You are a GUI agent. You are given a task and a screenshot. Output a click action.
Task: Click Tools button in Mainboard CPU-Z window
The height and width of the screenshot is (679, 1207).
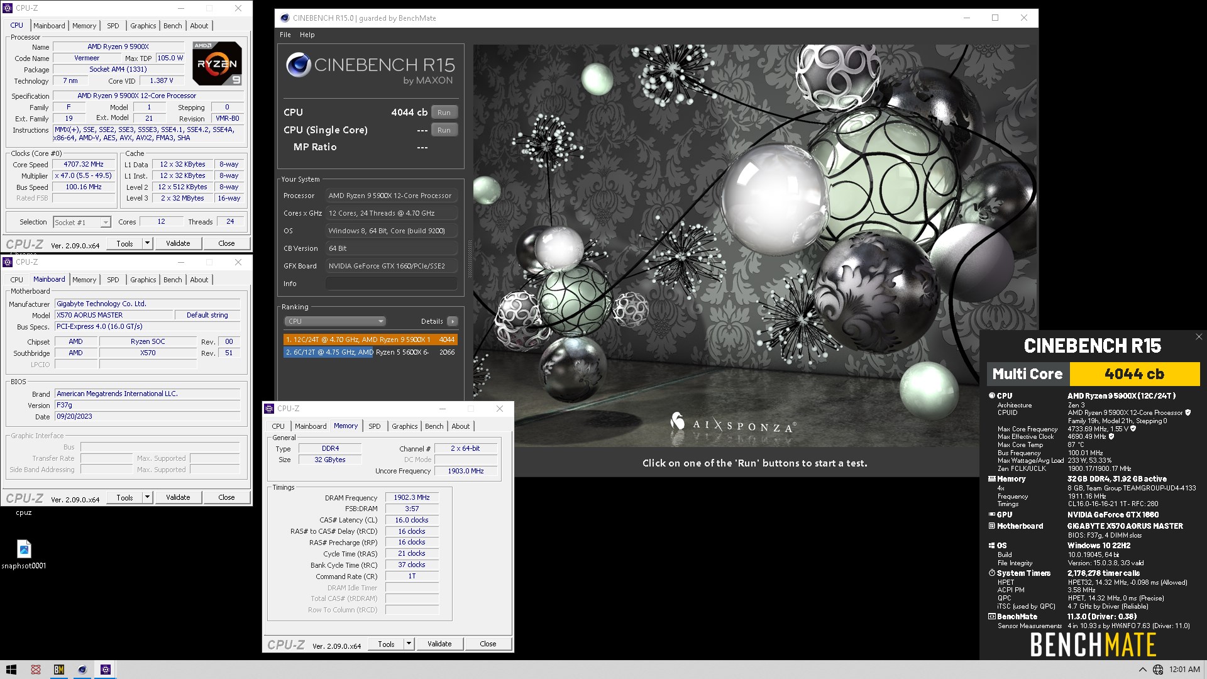click(x=125, y=497)
